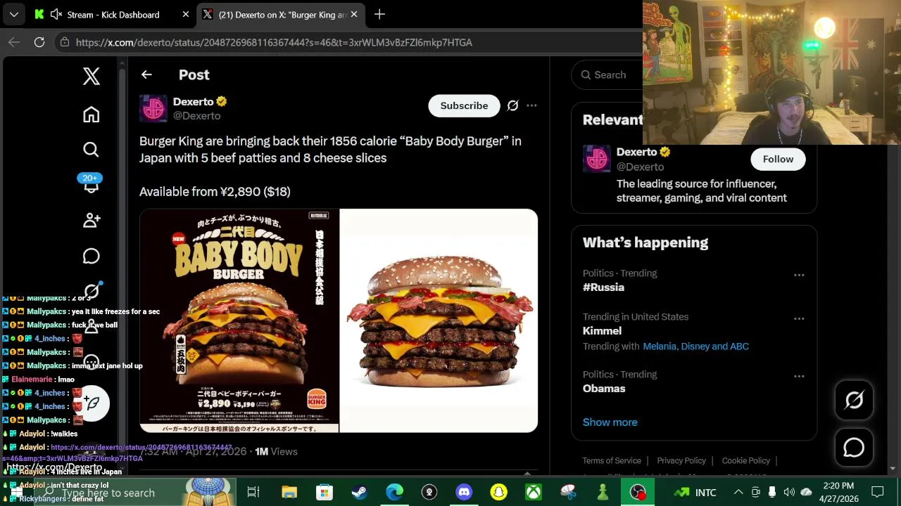Click the page's vertical scrollbar down arrow

click(x=893, y=468)
